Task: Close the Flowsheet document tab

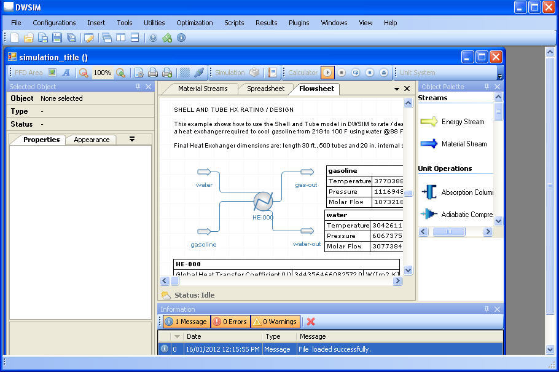Action: (x=407, y=89)
